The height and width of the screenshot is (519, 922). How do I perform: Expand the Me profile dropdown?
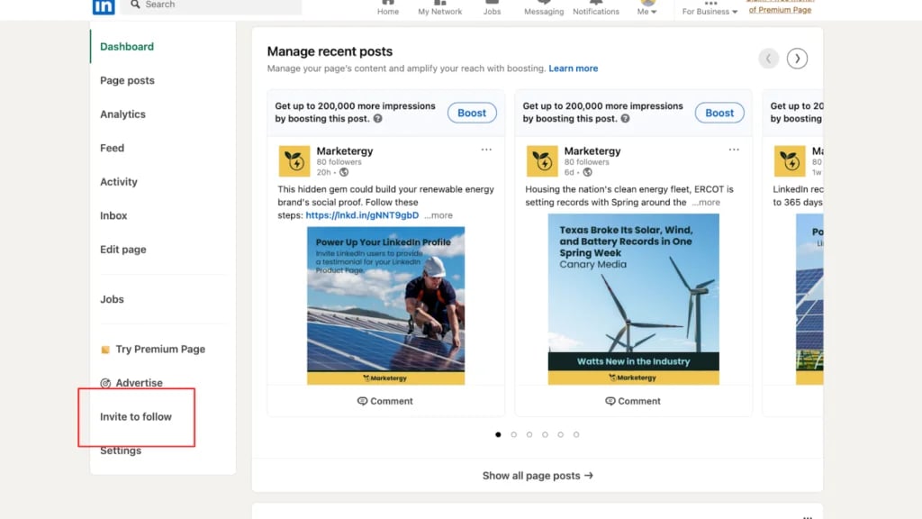pyautogui.click(x=647, y=7)
